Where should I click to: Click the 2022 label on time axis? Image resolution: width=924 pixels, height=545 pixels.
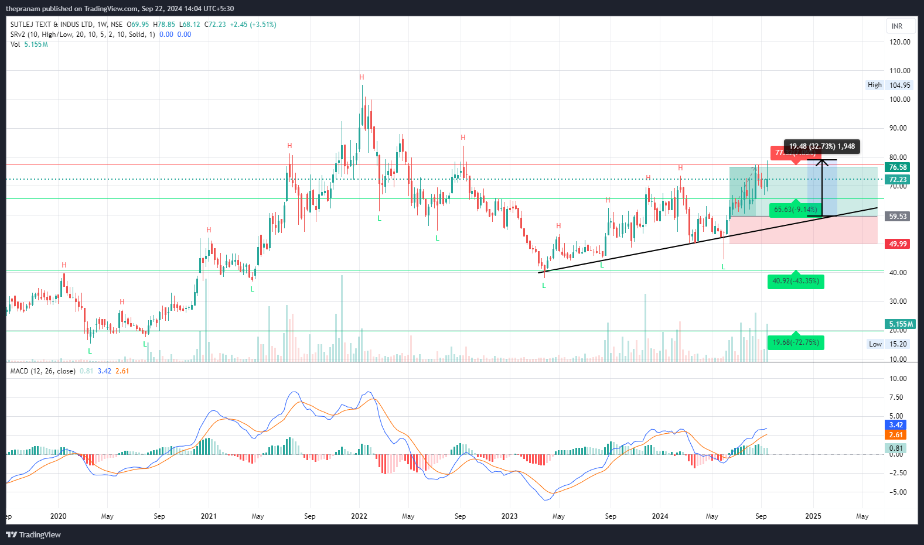click(359, 516)
